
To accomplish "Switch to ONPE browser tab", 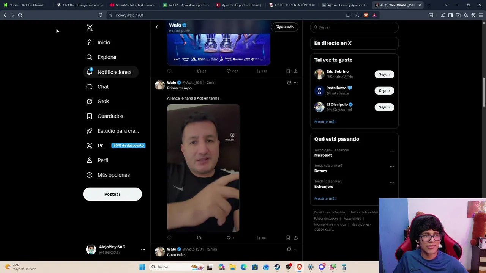I will (292, 5).
